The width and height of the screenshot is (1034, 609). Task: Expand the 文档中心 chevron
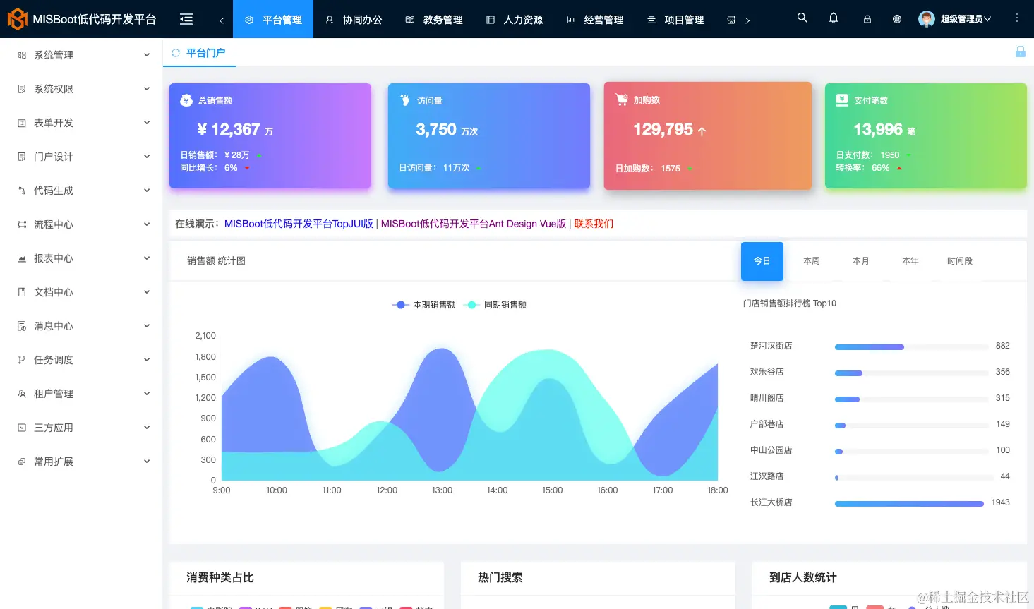pyautogui.click(x=147, y=292)
